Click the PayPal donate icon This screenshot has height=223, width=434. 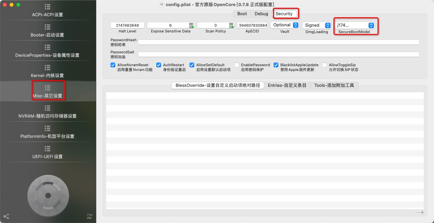point(90,217)
